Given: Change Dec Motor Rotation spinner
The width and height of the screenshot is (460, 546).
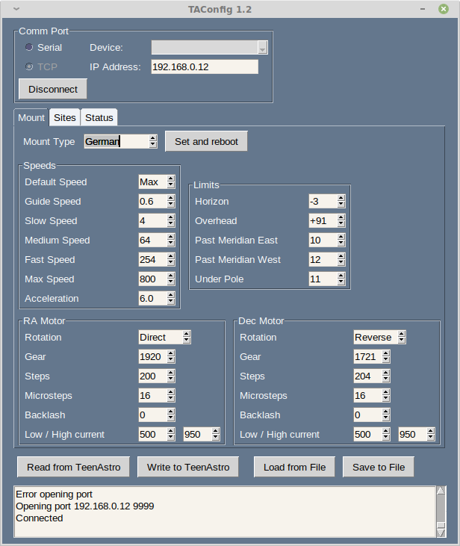Looking at the screenshot, I should tap(402, 337).
